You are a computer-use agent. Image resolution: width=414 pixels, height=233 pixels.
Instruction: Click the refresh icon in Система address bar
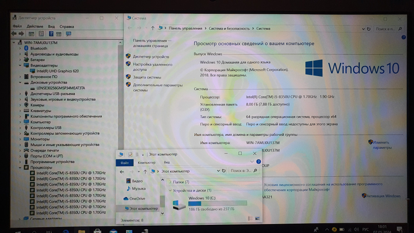[x=368, y=29]
